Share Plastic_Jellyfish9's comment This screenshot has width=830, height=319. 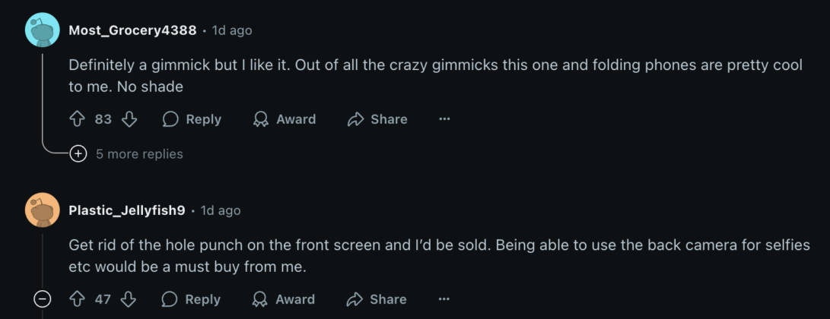pyautogui.click(x=377, y=299)
